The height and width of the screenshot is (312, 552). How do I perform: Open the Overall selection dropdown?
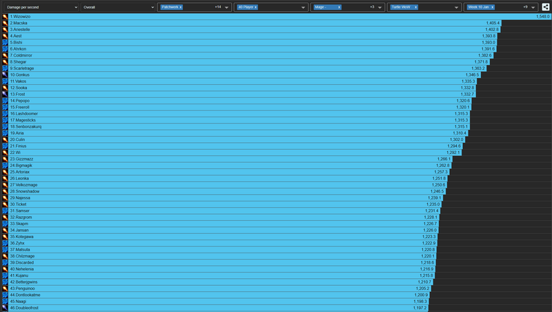pos(117,7)
